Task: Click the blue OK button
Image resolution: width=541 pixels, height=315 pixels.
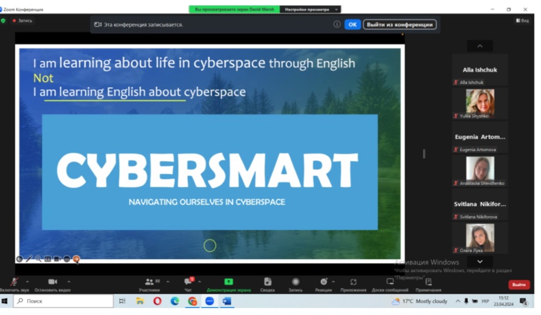Action: (352, 24)
